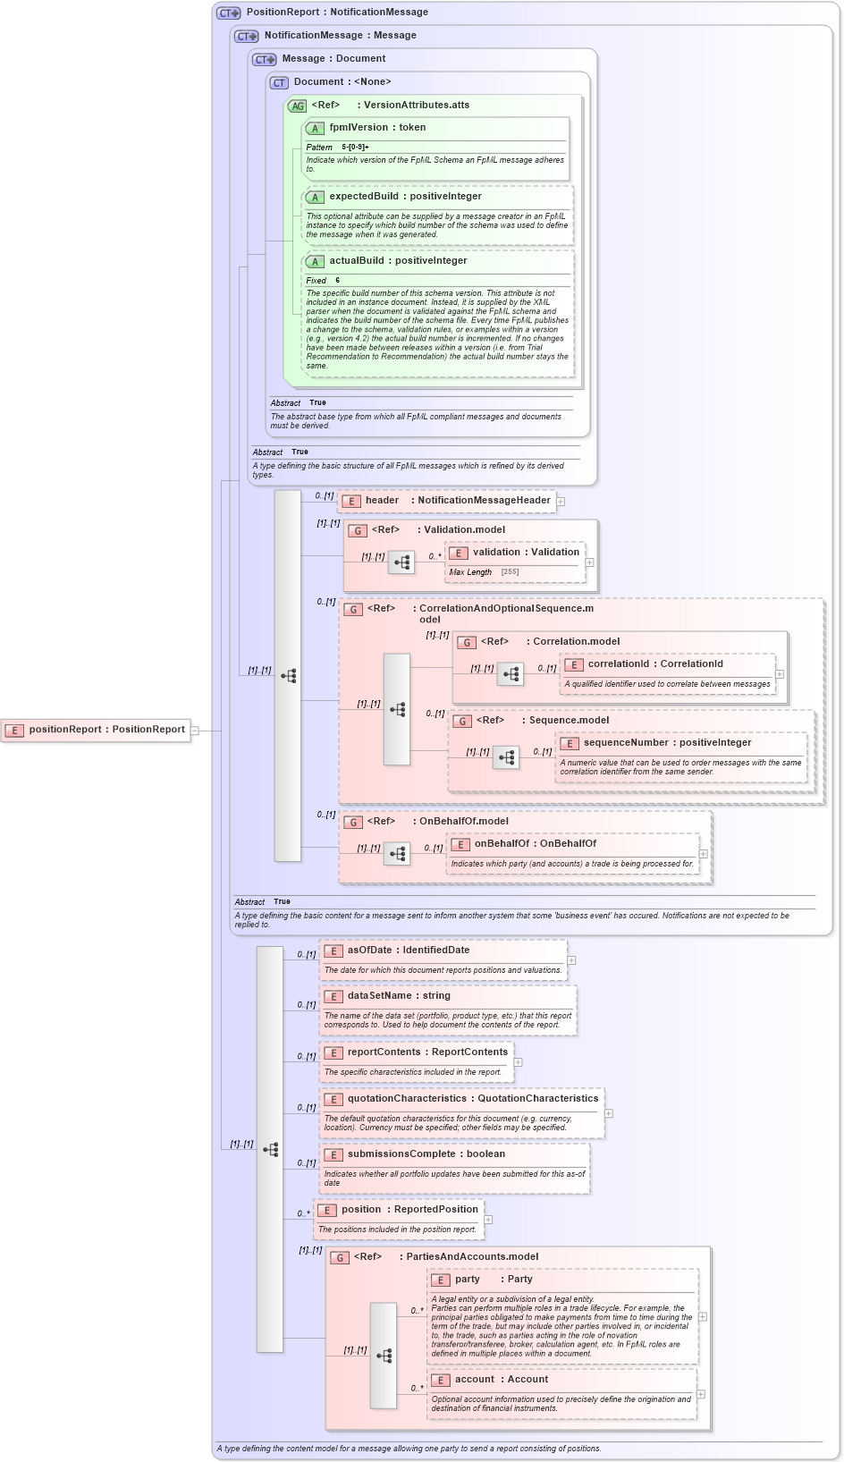This screenshot has width=844, height=1462.
Task: Click sequence compositor of NotificationMessage content
Action: (288, 676)
